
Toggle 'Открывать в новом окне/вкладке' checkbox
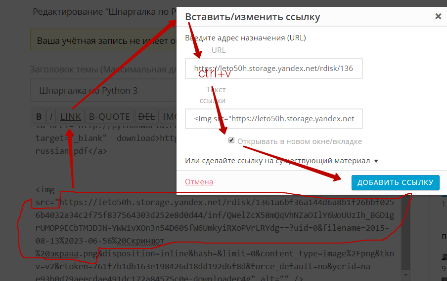(231, 140)
